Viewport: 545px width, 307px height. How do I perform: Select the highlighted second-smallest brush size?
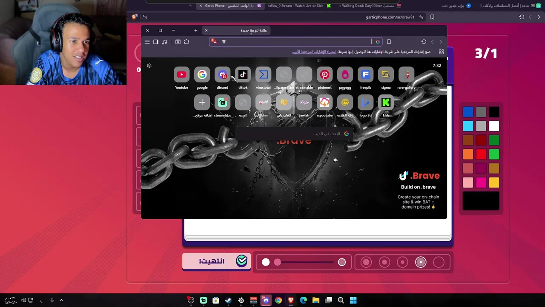[x=421, y=262]
